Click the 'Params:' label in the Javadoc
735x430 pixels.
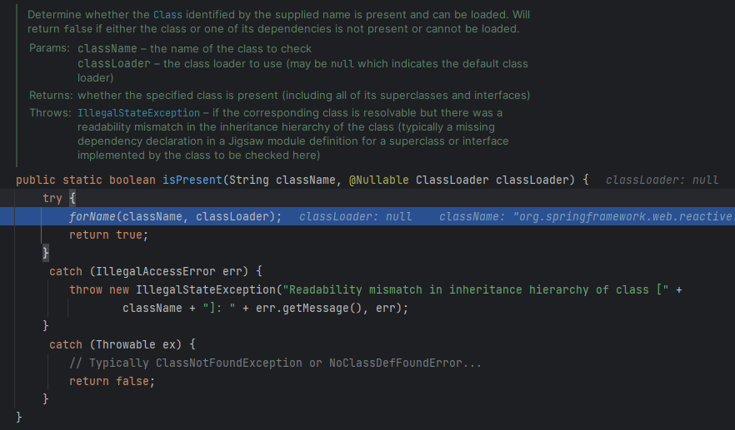coord(49,48)
